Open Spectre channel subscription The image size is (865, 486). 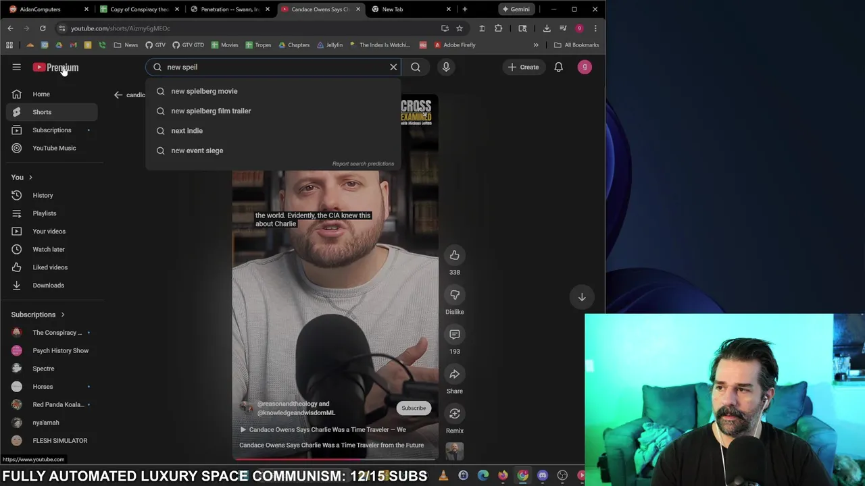52,369
